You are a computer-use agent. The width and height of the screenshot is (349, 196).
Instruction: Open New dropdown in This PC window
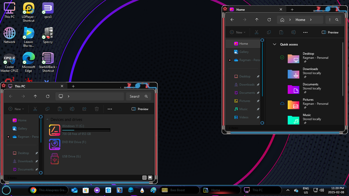(16, 109)
